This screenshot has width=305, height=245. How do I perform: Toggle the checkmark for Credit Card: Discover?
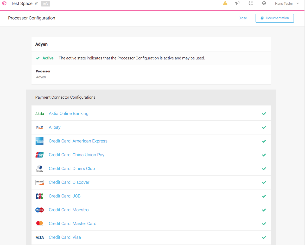click(x=264, y=182)
